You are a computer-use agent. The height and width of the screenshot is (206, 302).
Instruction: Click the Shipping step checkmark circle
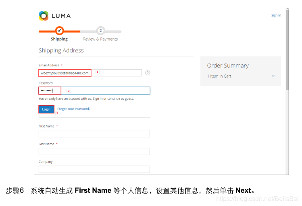60,31
